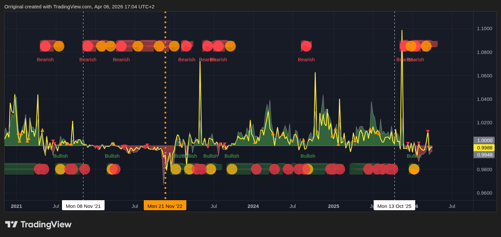The width and height of the screenshot is (501, 237).
Task: Click the 2024 year label on time axis
Action: click(253, 206)
